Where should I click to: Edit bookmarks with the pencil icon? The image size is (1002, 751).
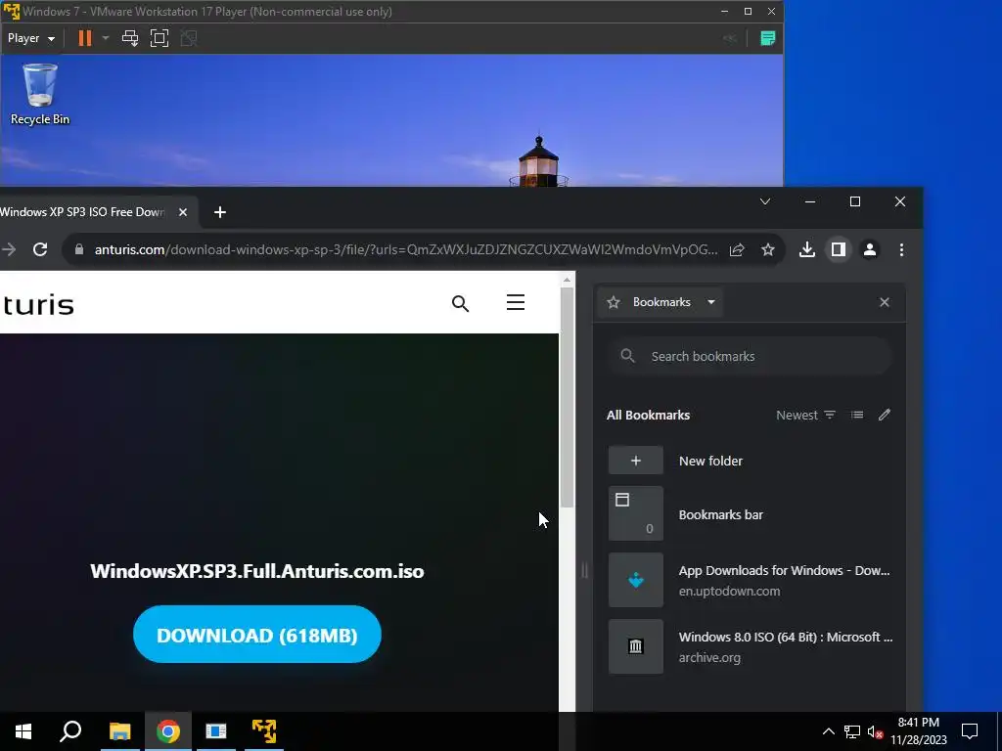pos(885,415)
